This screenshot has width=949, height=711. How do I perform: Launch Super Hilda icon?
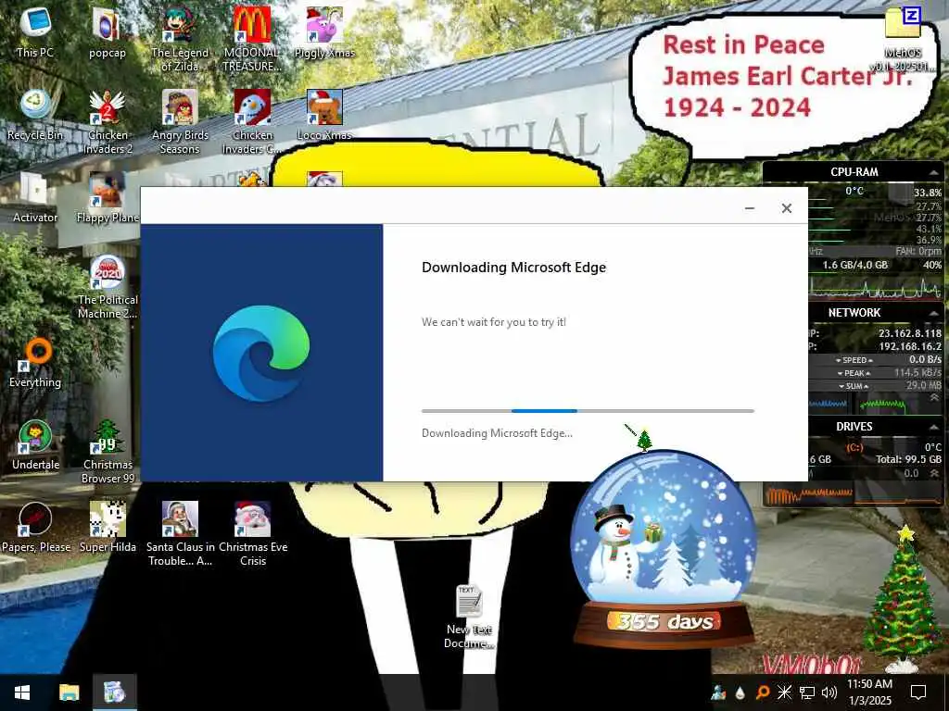pyautogui.click(x=108, y=527)
